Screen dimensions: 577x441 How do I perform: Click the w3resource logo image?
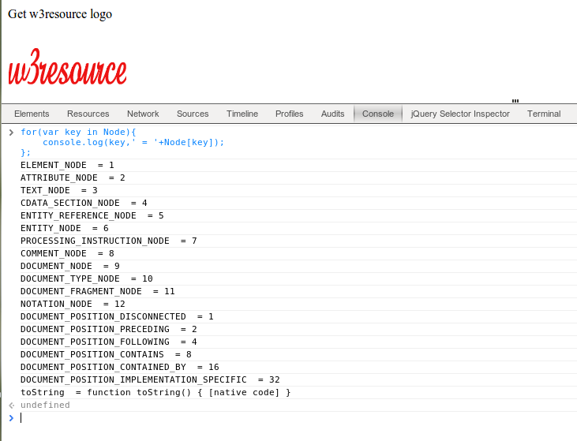coord(67,66)
